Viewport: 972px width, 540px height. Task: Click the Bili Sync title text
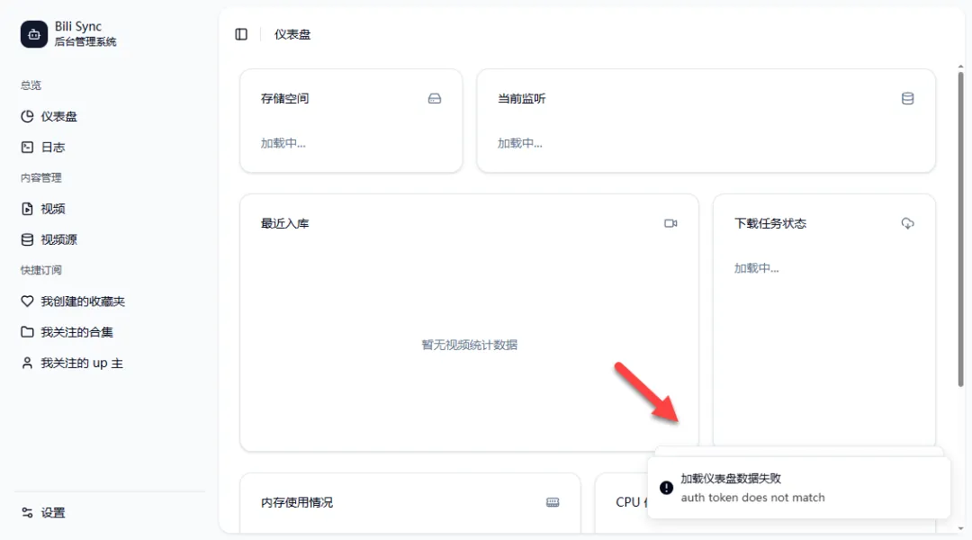pos(78,27)
